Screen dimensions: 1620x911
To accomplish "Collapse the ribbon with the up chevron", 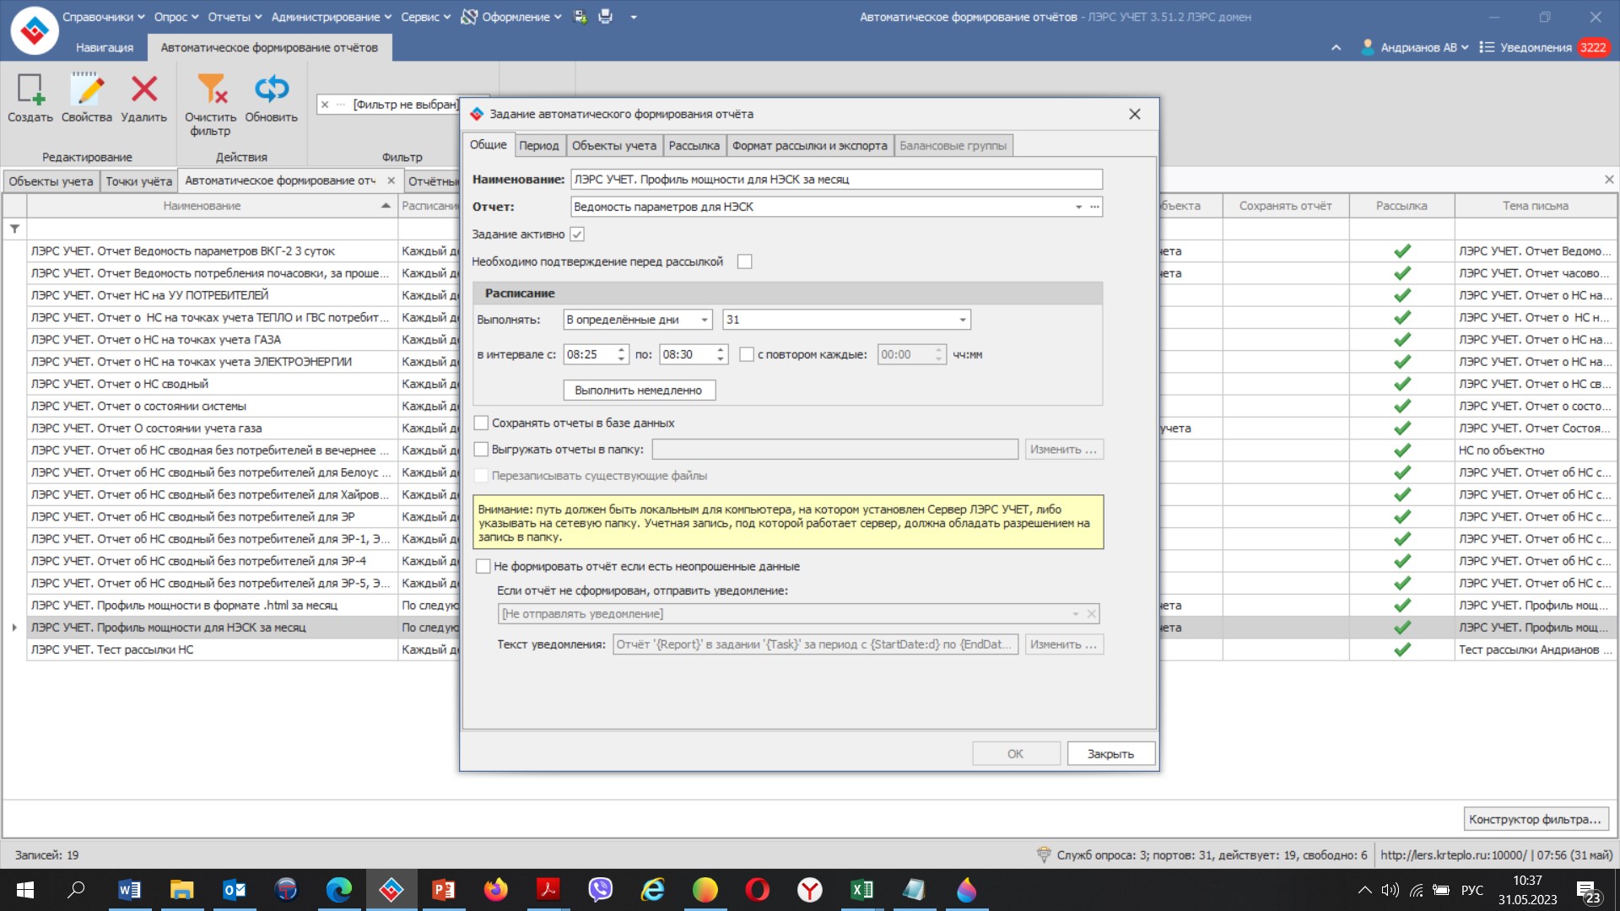I will tap(1336, 47).
